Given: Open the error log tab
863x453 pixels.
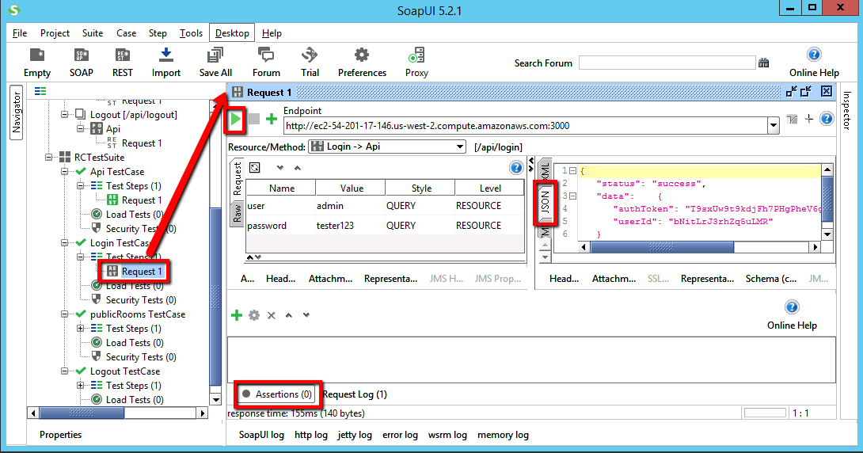Looking at the screenshot, I should tap(400, 435).
